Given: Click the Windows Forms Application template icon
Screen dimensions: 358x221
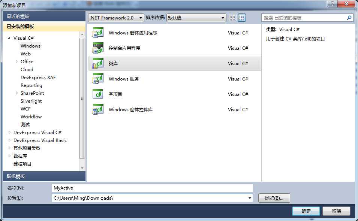Looking at the screenshot, I should pos(98,33).
